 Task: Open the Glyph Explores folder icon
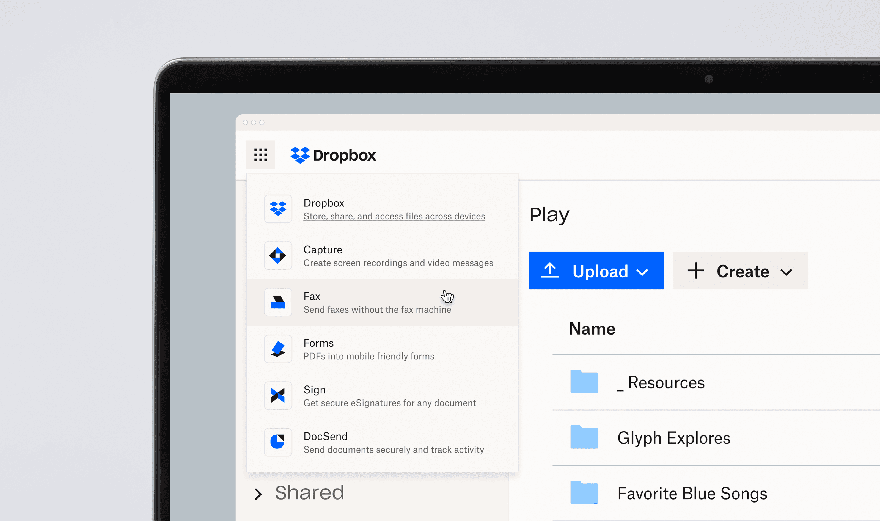pyautogui.click(x=584, y=437)
